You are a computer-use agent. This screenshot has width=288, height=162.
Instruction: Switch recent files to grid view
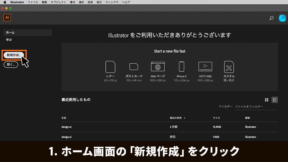(267, 100)
